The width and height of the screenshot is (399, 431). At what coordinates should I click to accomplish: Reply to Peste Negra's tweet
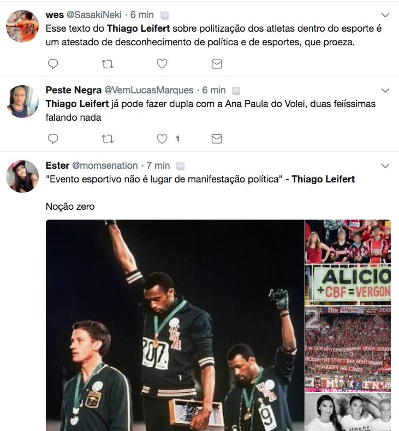pos(53,139)
